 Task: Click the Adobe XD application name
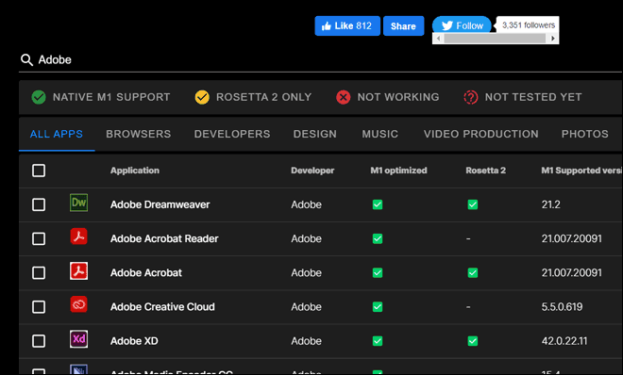point(134,341)
